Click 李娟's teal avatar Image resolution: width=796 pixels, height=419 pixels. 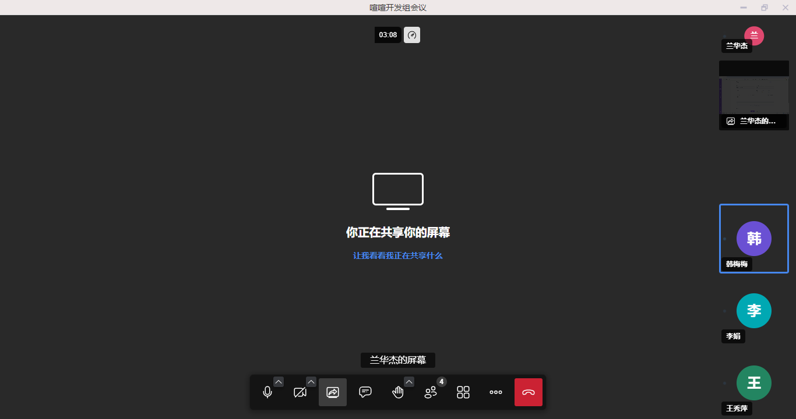[753, 311]
